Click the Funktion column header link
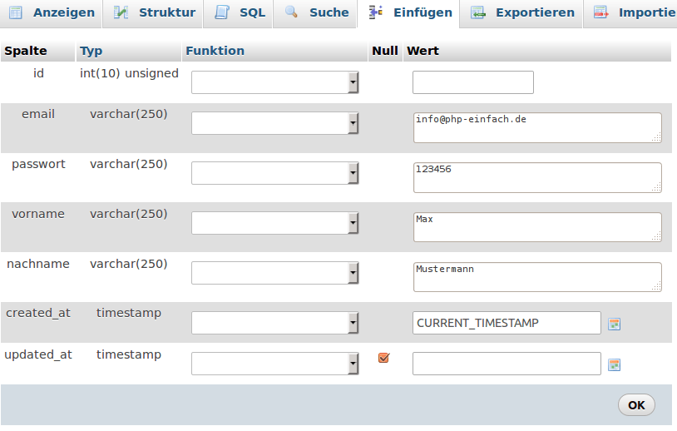This screenshot has height=431, width=677. (215, 51)
